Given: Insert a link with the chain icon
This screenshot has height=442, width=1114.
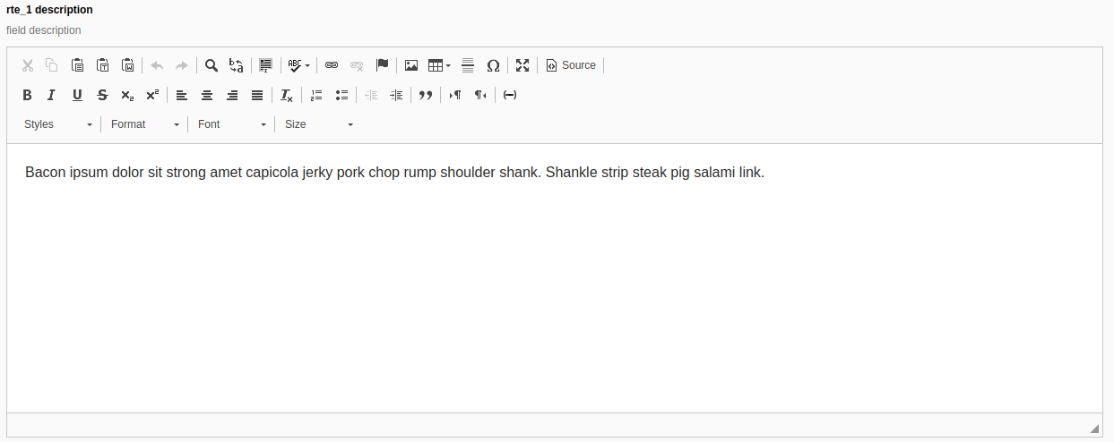Looking at the screenshot, I should tap(332, 65).
